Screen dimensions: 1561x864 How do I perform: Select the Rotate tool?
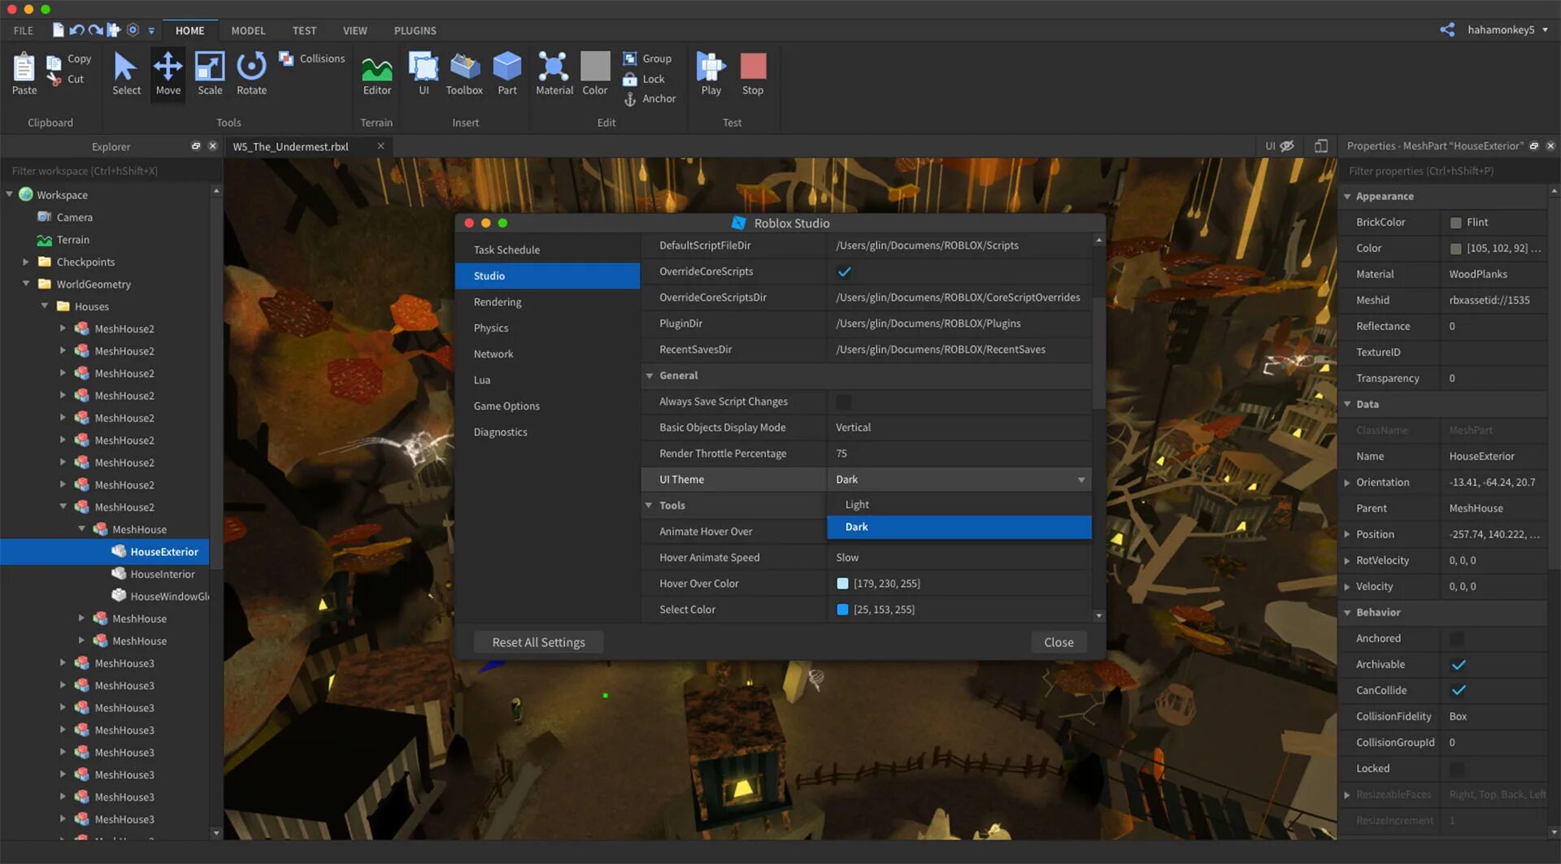(251, 73)
